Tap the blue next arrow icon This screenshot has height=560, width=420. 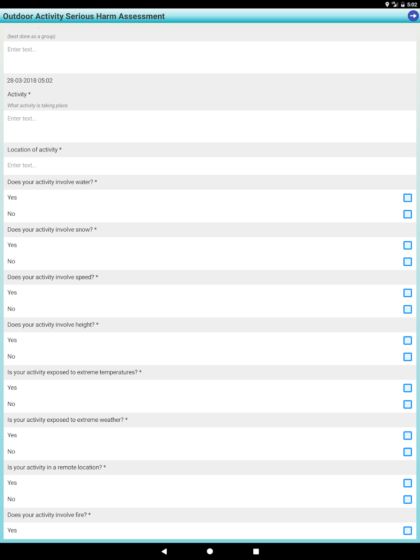pos(413,16)
